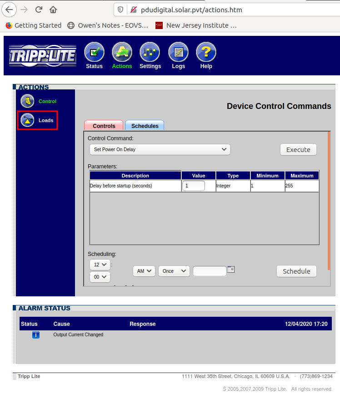340x393 pixels.
Task: Expand the Once frequency dropdown
Action: point(174,271)
